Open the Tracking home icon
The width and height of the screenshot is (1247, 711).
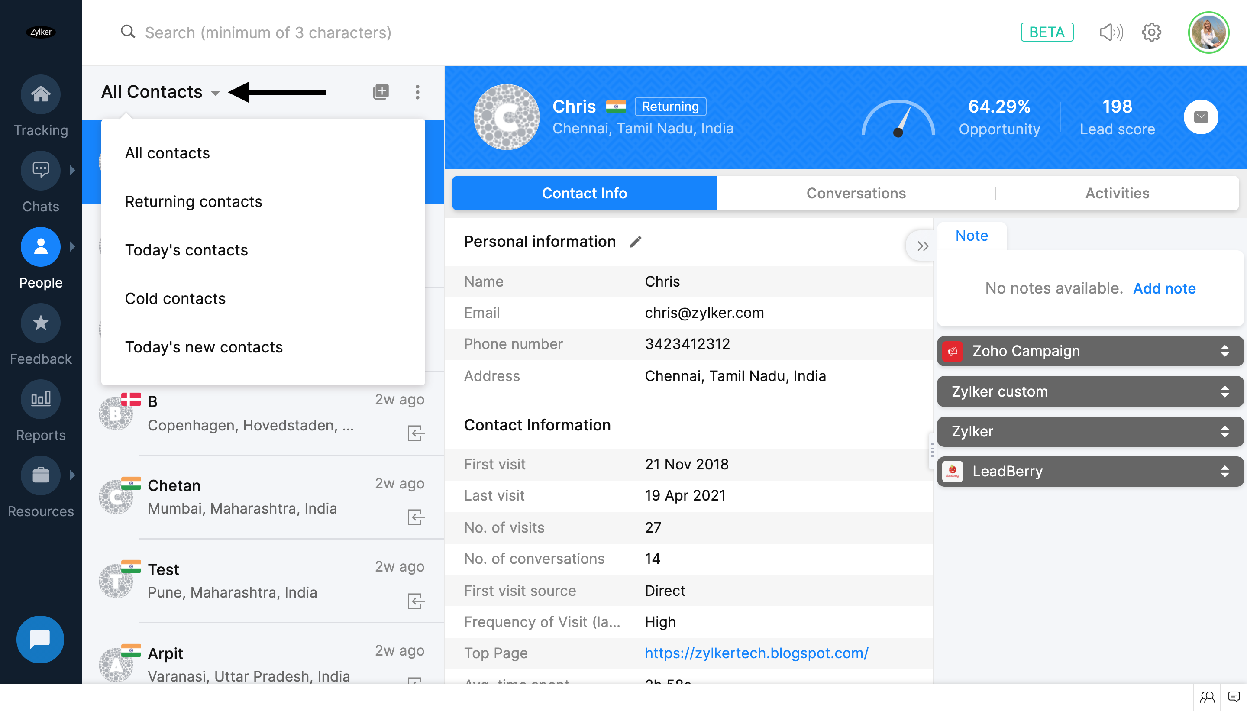click(x=41, y=94)
